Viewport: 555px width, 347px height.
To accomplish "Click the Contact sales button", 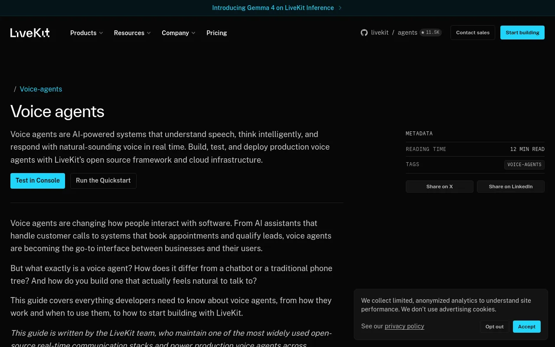I will click(473, 33).
